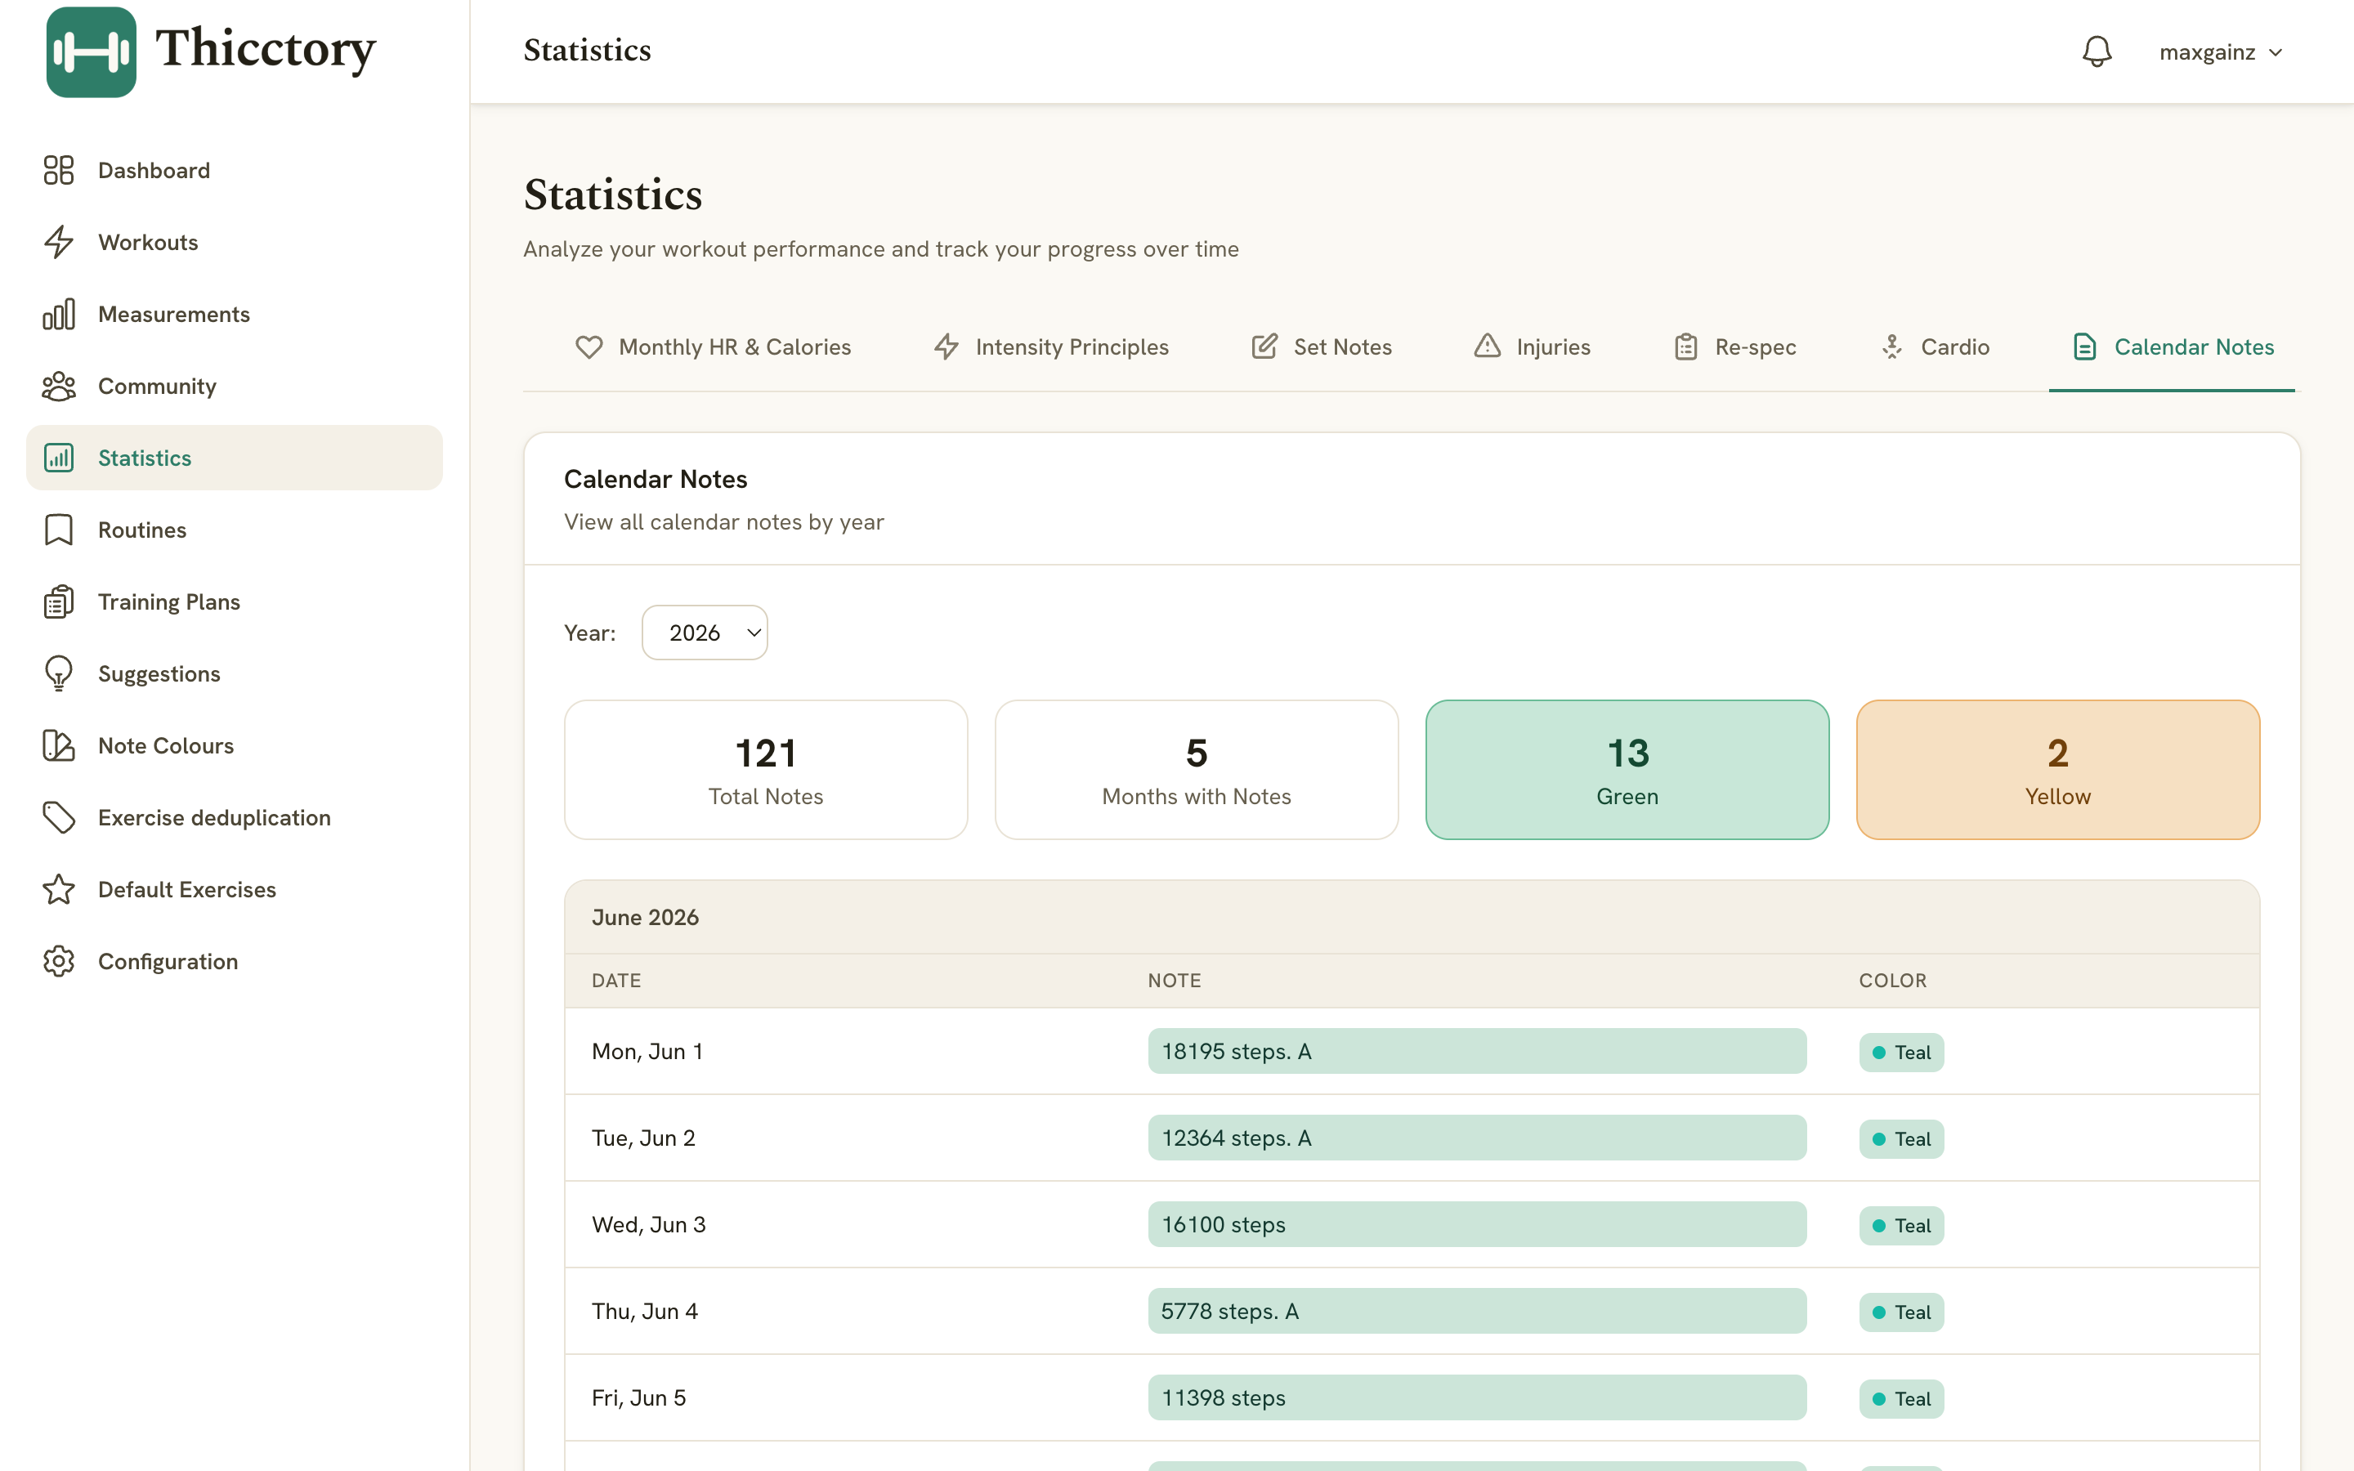
Task: Click the bolt icon on Intensity Principles tab
Action: (947, 347)
